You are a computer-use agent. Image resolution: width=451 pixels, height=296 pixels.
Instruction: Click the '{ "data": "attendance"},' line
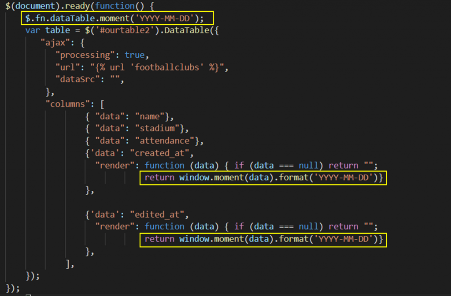(x=144, y=141)
